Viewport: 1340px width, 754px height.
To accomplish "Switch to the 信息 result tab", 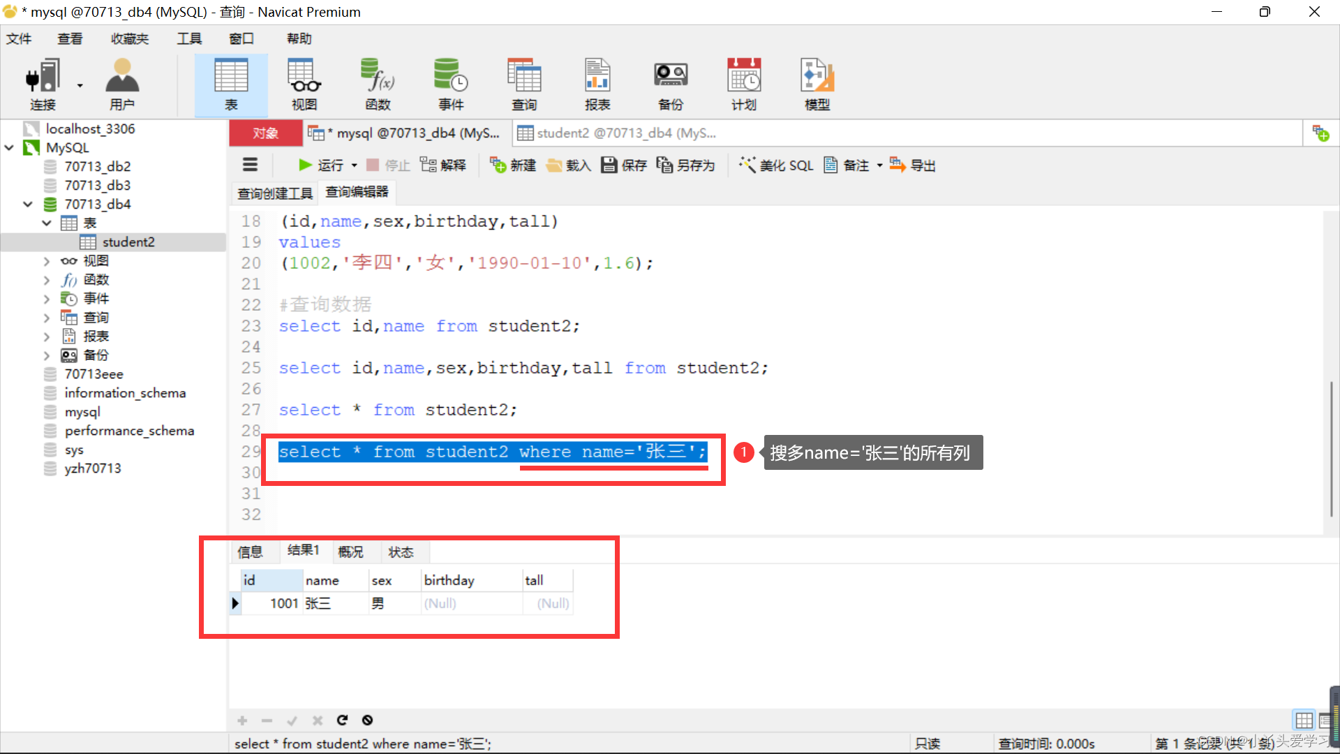I will click(x=250, y=552).
